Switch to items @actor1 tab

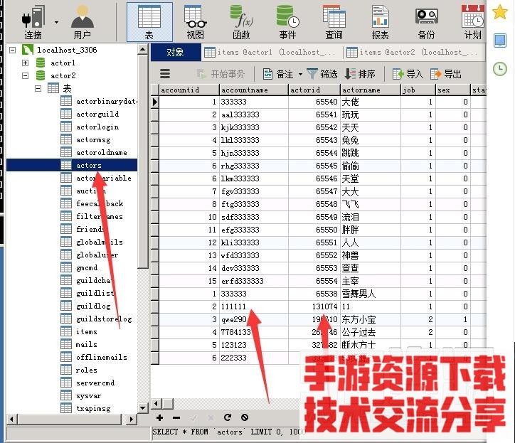(x=272, y=53)
